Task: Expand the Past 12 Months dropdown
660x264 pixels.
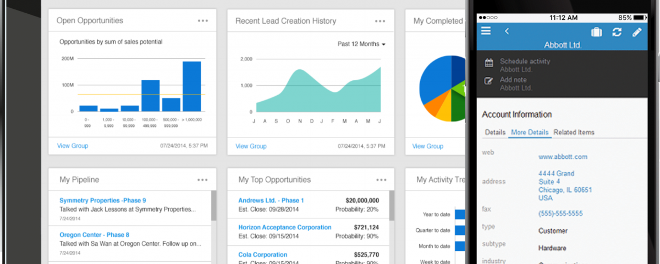Action: pyautogui.click(x=361, y=44)
